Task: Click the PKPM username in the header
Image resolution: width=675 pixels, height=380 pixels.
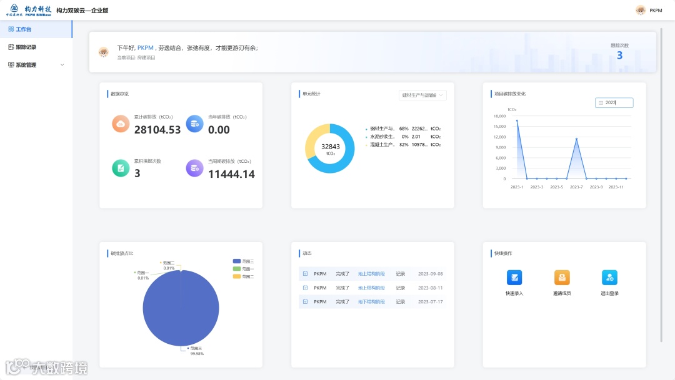Action: pos(656,11)
